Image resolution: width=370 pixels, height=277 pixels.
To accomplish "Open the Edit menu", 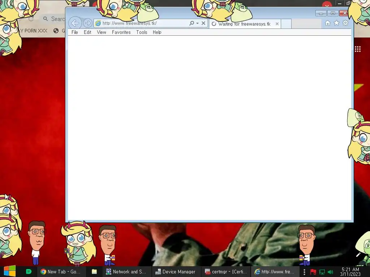I will point(87,32).
